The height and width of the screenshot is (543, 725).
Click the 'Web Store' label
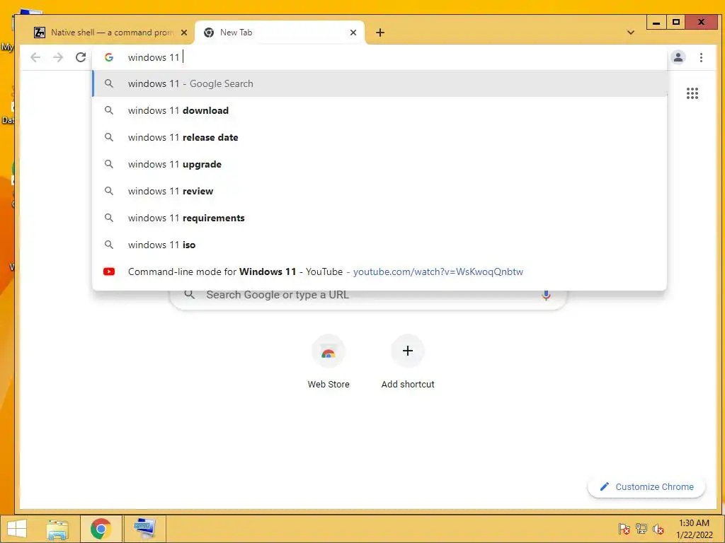(329, 384)
